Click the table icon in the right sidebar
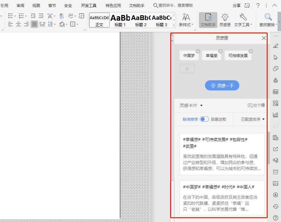 coord(276,91)
